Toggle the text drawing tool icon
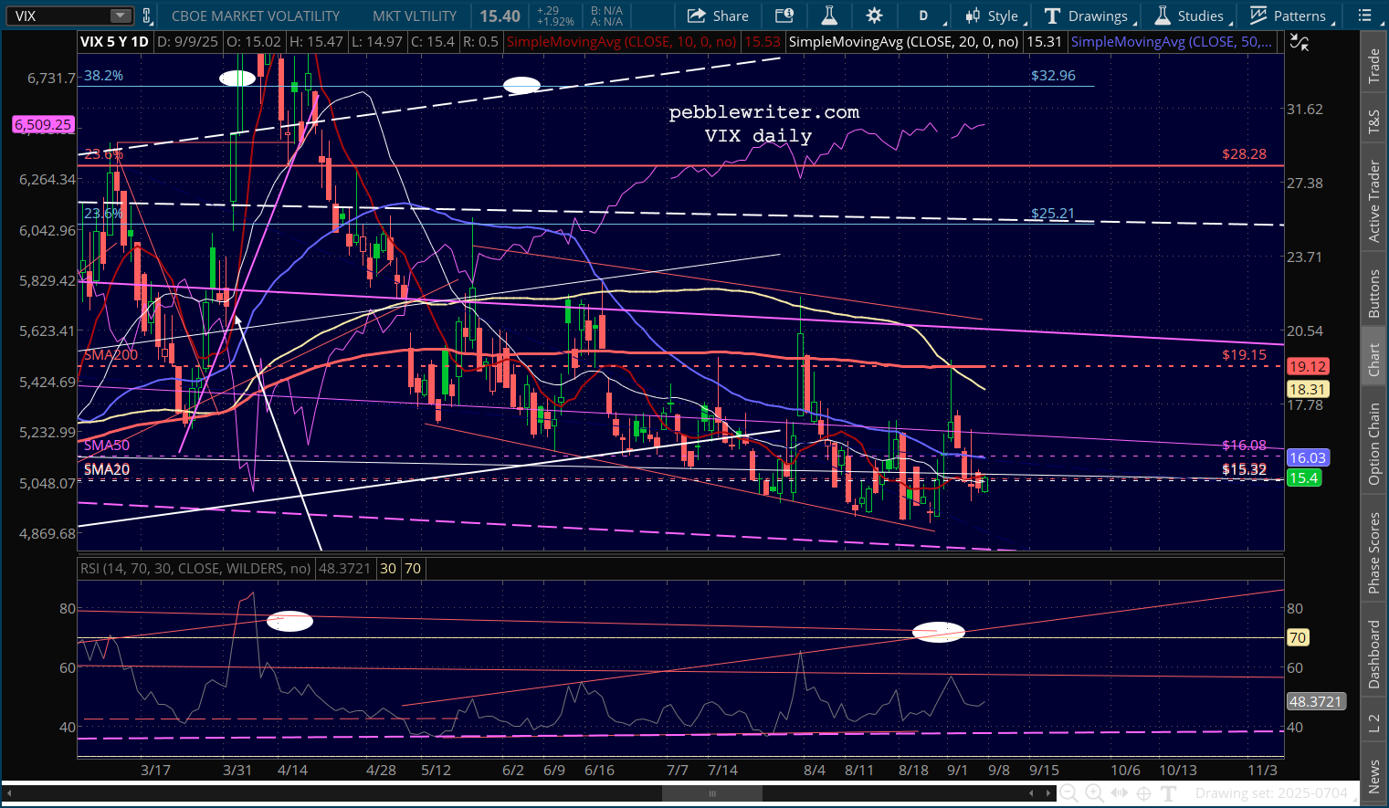The height and width of the screenshot is (808, 1389). tap(1169, 793)
